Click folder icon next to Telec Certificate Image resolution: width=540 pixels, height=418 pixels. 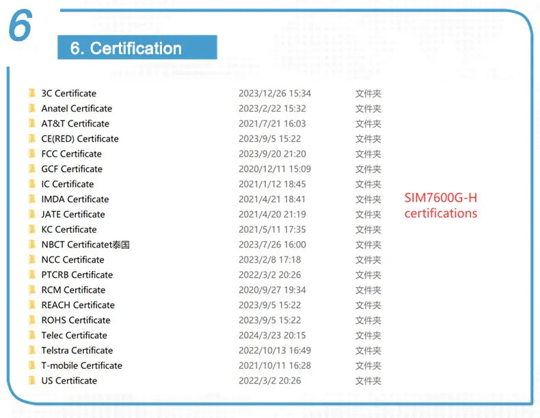tap(32, 335)
